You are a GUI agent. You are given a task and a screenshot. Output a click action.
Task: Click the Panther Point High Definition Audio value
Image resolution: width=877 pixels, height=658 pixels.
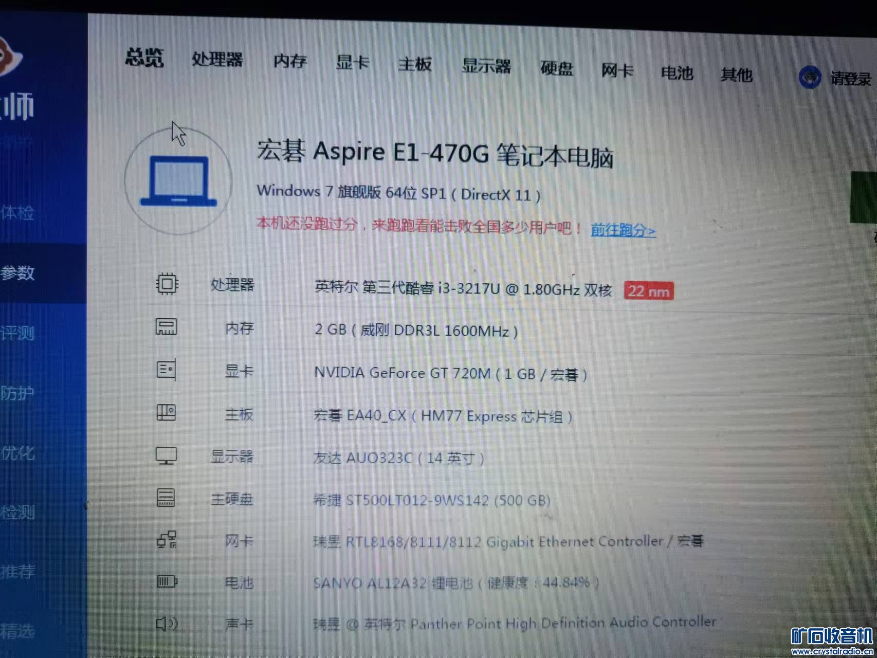[x=514, y=623]
